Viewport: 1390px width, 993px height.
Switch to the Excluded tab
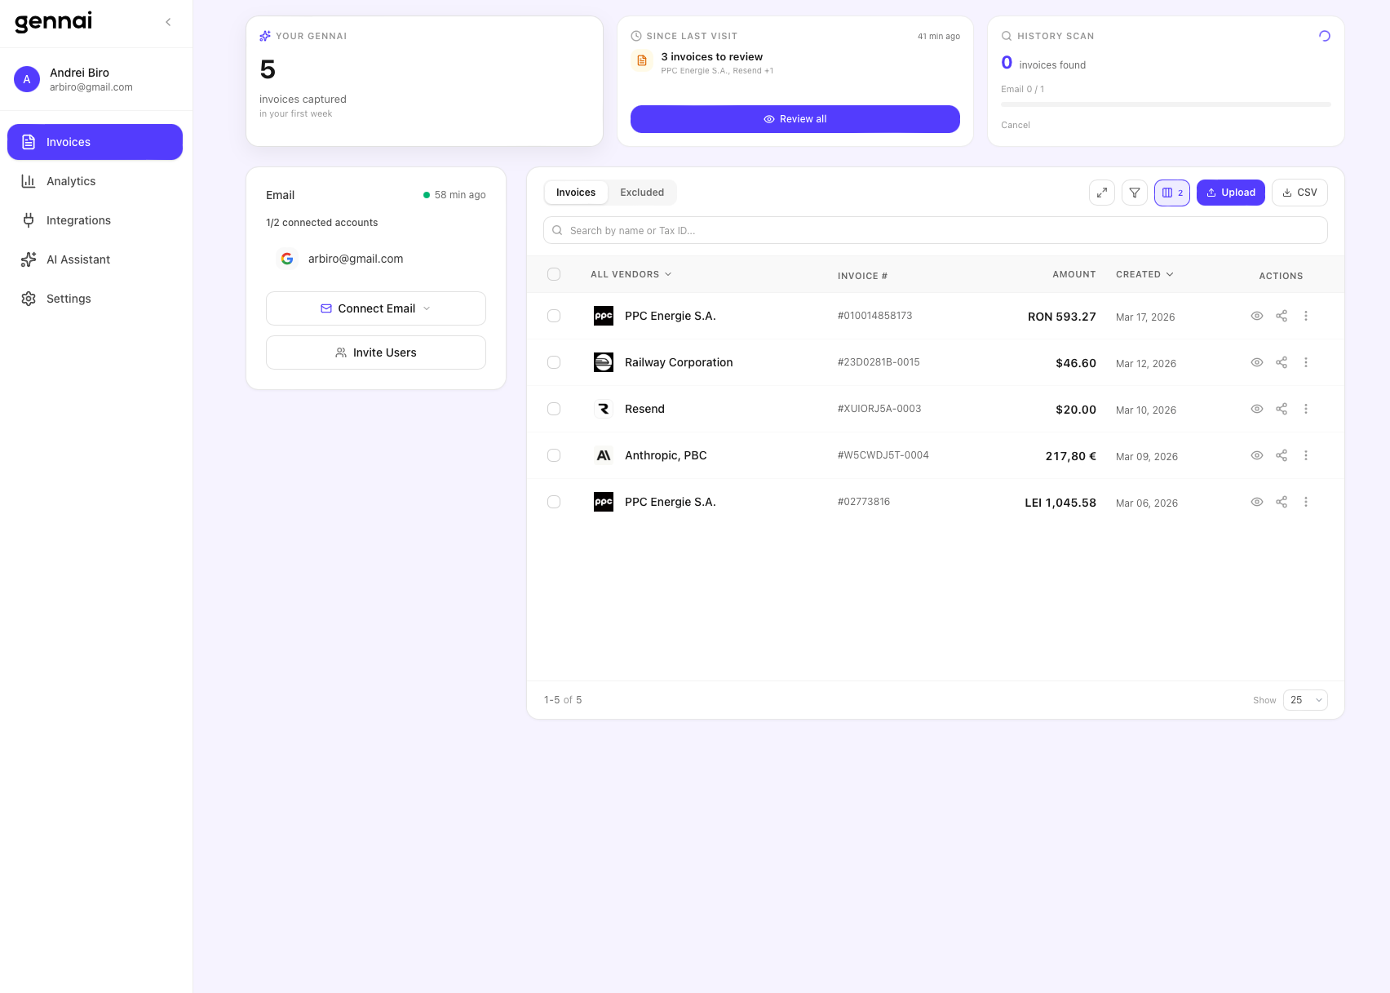(641, 193)
